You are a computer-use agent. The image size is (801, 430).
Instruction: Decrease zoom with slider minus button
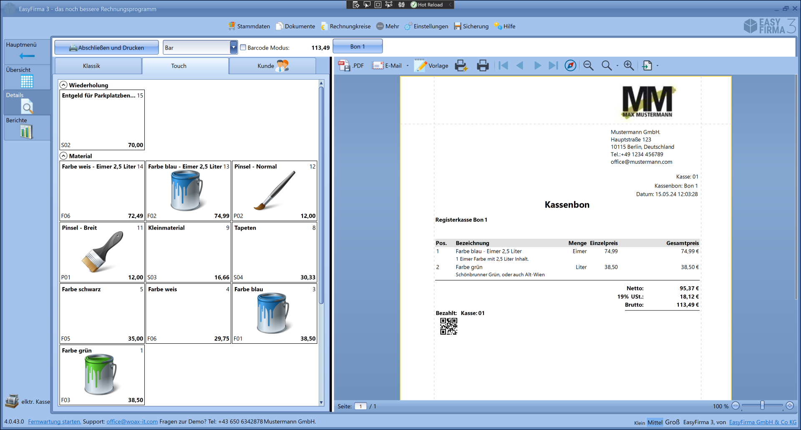coord(736,405)
